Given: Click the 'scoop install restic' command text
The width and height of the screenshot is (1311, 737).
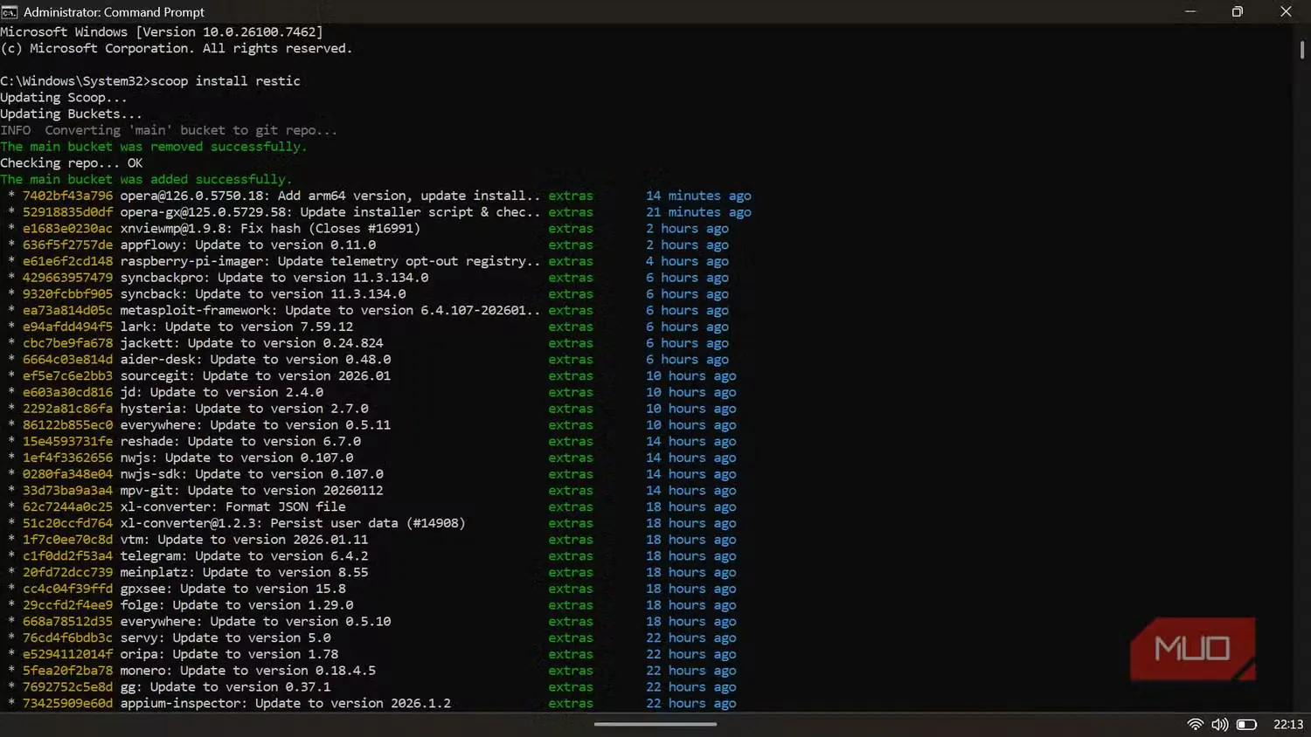Looking at the screenshot, I should pos(225,81).
